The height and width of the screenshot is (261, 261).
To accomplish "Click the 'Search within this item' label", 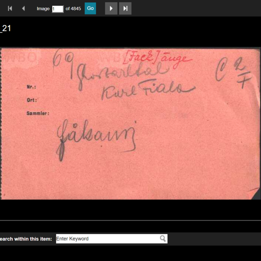I will click(26, 239).
